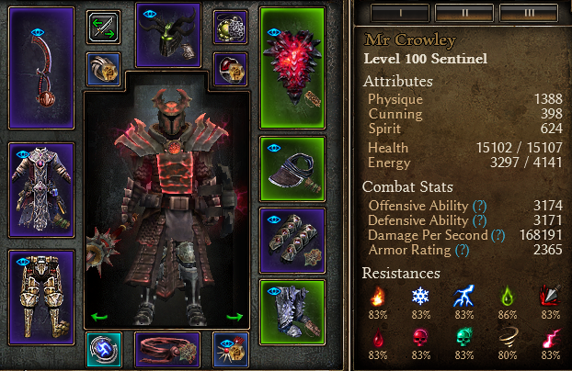Click the blue swirl relic slot

tap(104, 350)
